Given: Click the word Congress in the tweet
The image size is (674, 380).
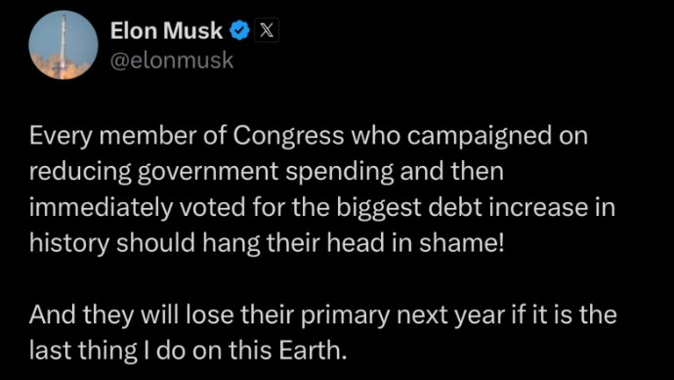Looking at the screenshot, I should [x=288, y=137].
